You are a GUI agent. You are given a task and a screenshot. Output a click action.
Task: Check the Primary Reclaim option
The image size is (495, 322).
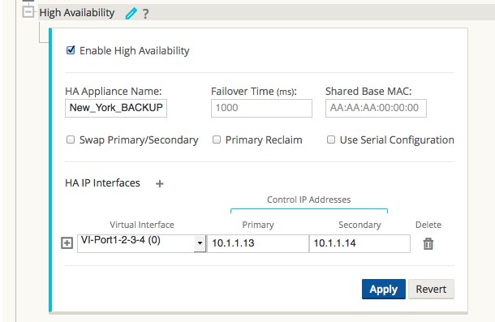[217, 140]
